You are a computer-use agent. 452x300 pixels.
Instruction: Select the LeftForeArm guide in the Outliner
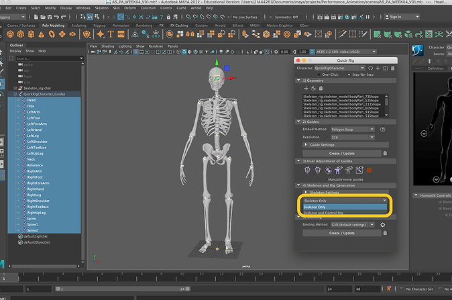37,123
